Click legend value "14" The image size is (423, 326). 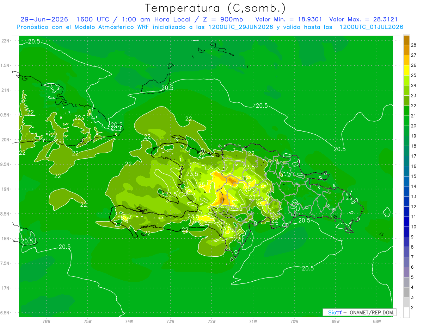(414, 186)
